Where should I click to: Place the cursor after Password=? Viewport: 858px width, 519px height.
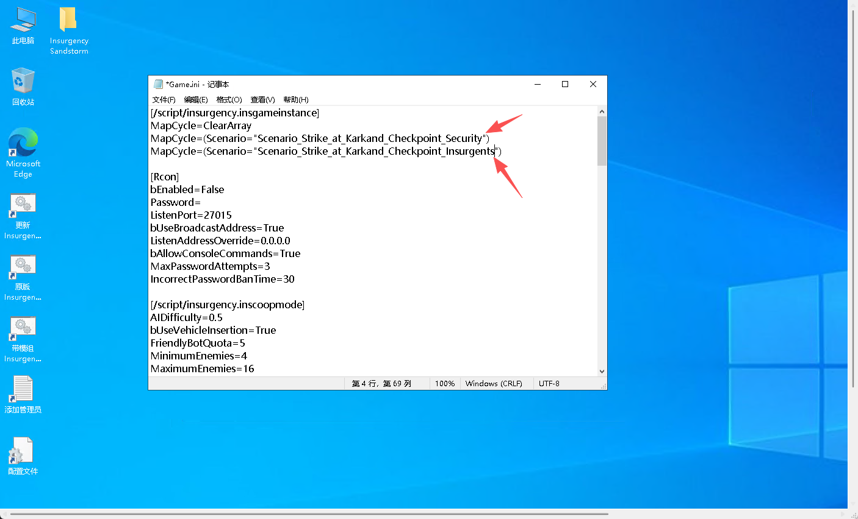point(201,202)
